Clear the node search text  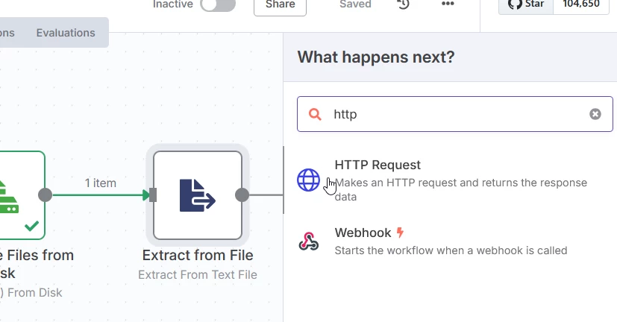coord(595,114)
